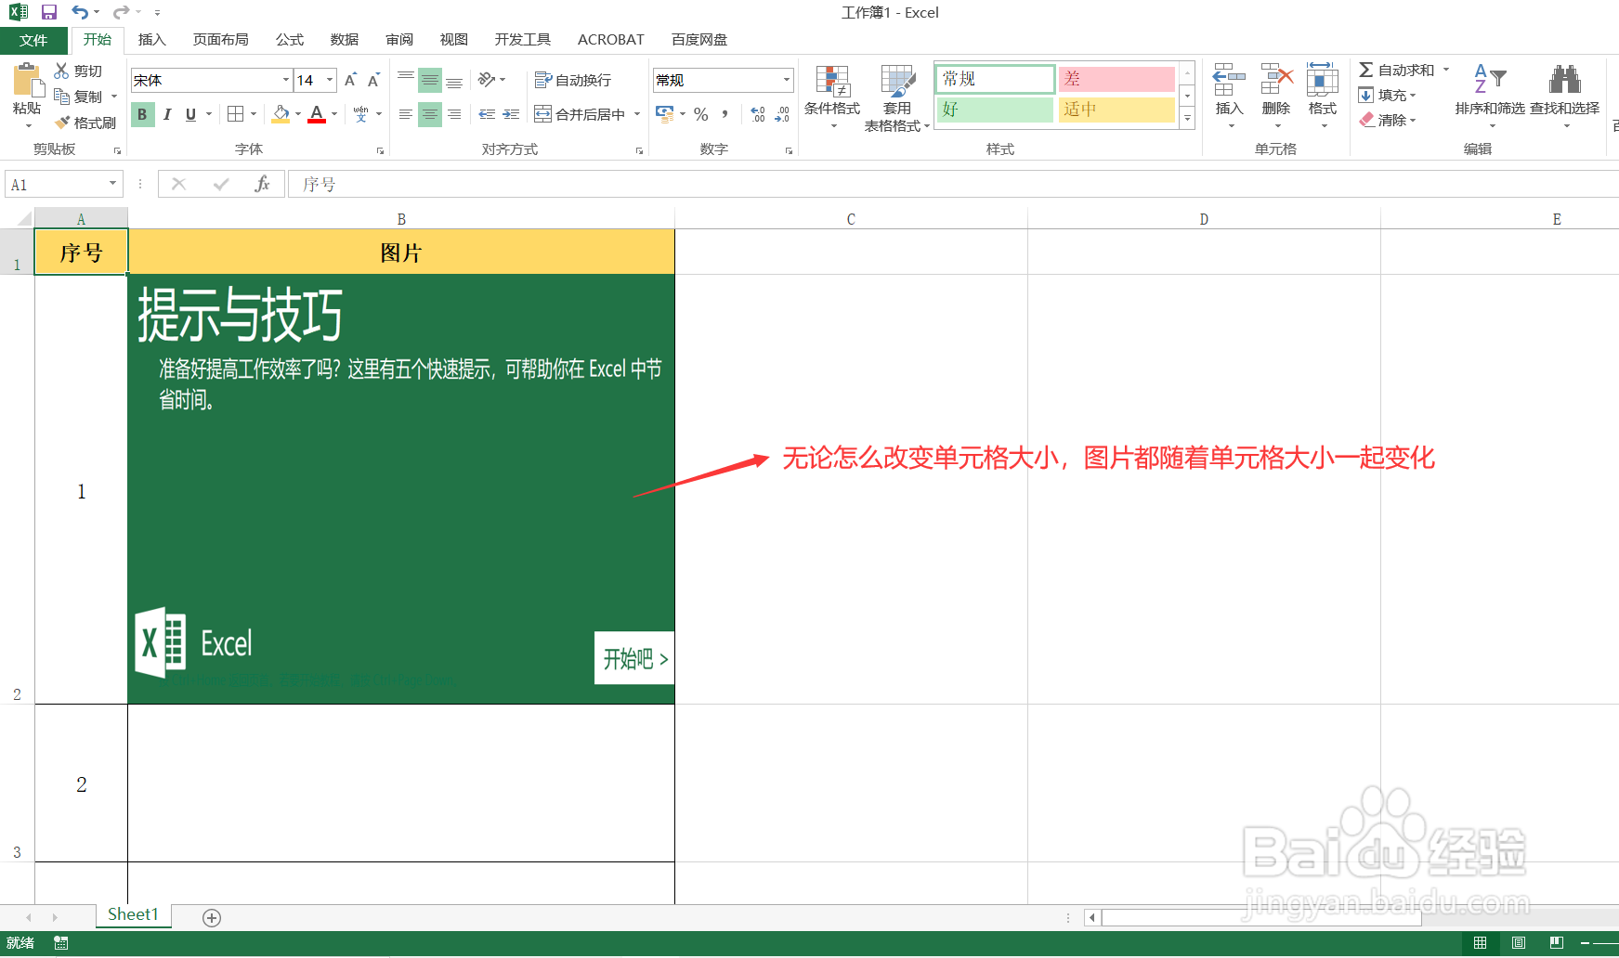Expand the Name Box dropdown arrow
This screenshot has height=958, width=1619.
112,184
